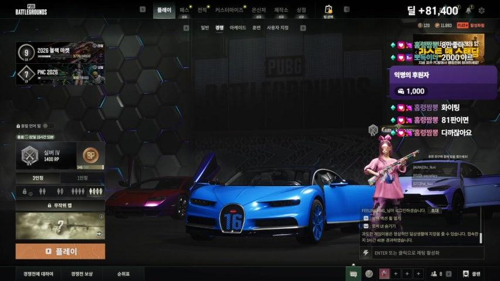
Task: Toggle the same language team switch
Action: [x=47, y=126]
